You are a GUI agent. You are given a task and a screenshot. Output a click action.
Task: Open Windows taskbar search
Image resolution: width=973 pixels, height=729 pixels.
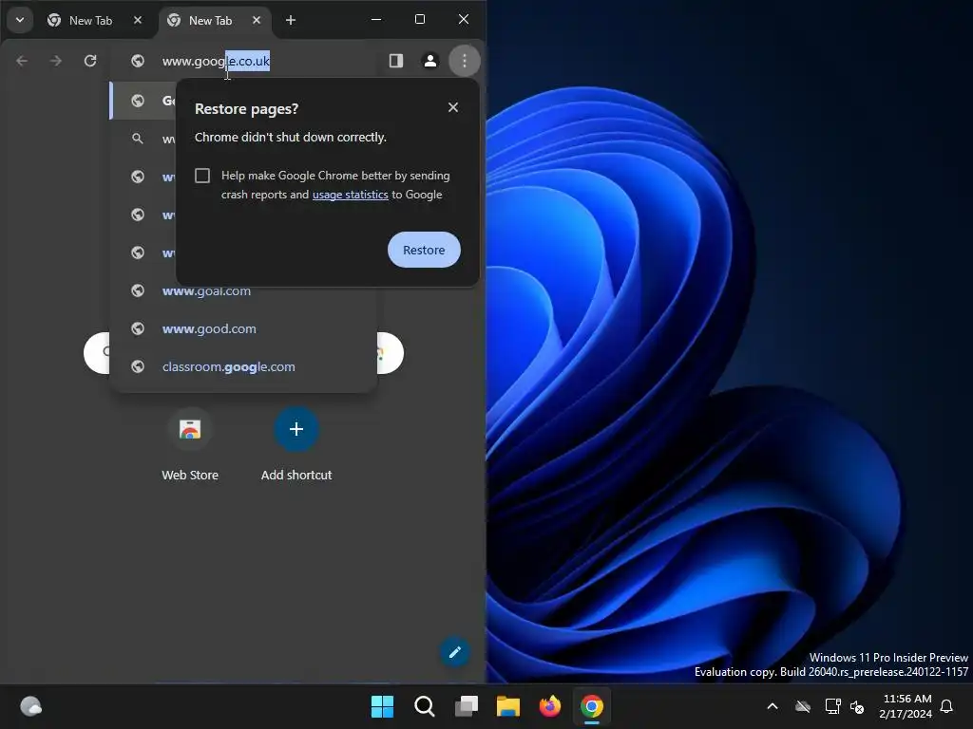[x=425, y=706]
